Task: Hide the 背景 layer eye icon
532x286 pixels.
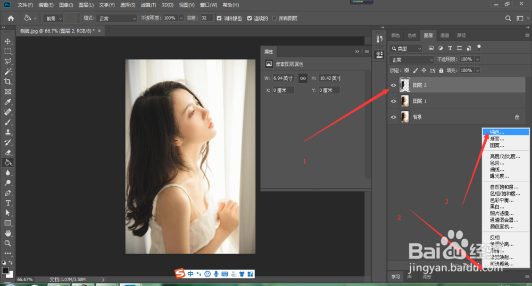Action: click(x=394, y=117)
